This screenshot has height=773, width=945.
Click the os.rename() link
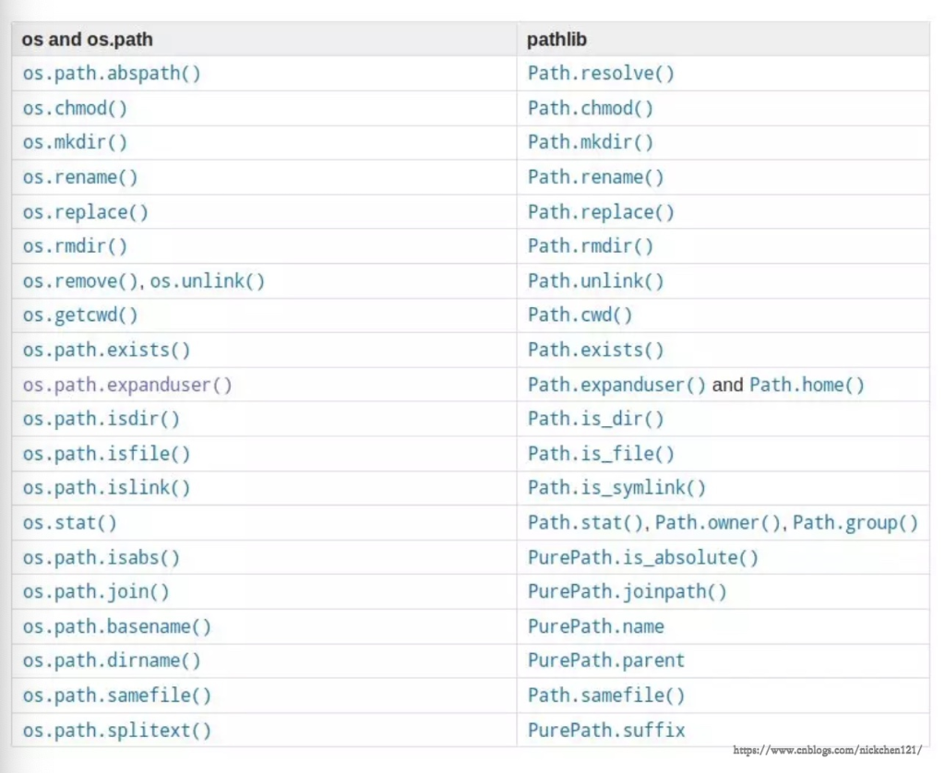point(80,177)
